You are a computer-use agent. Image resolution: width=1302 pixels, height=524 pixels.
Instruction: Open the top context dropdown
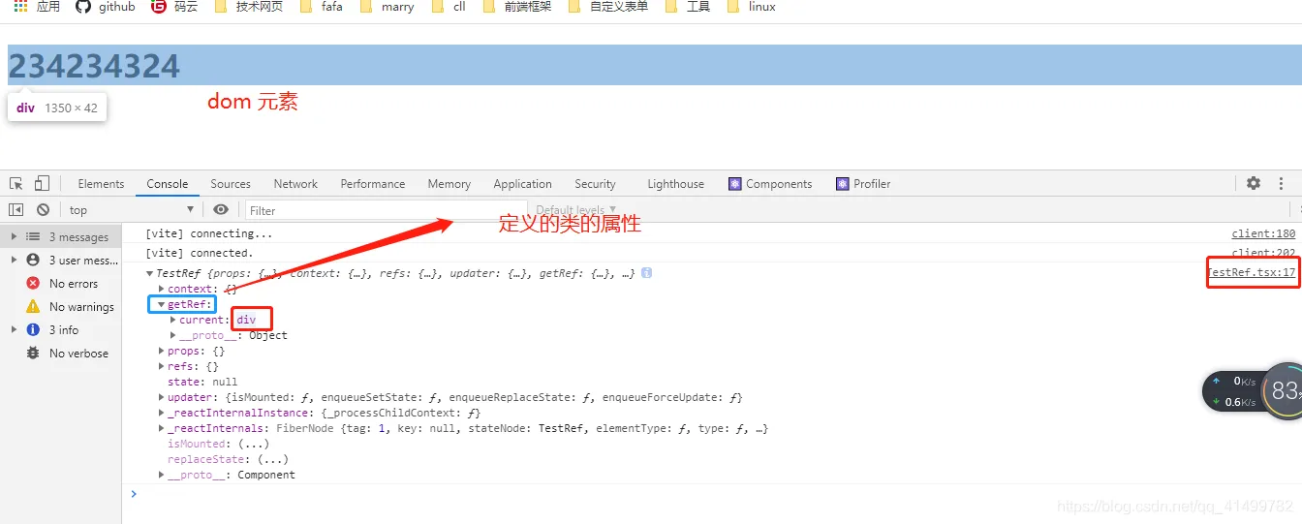coord(132,210)
